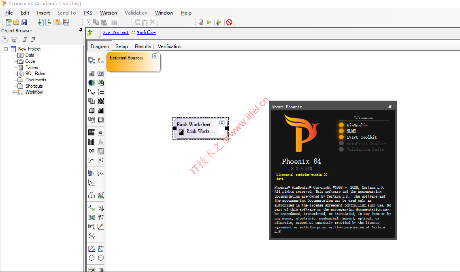
Task: Select the Code tree item
Action: coord(30,61)
